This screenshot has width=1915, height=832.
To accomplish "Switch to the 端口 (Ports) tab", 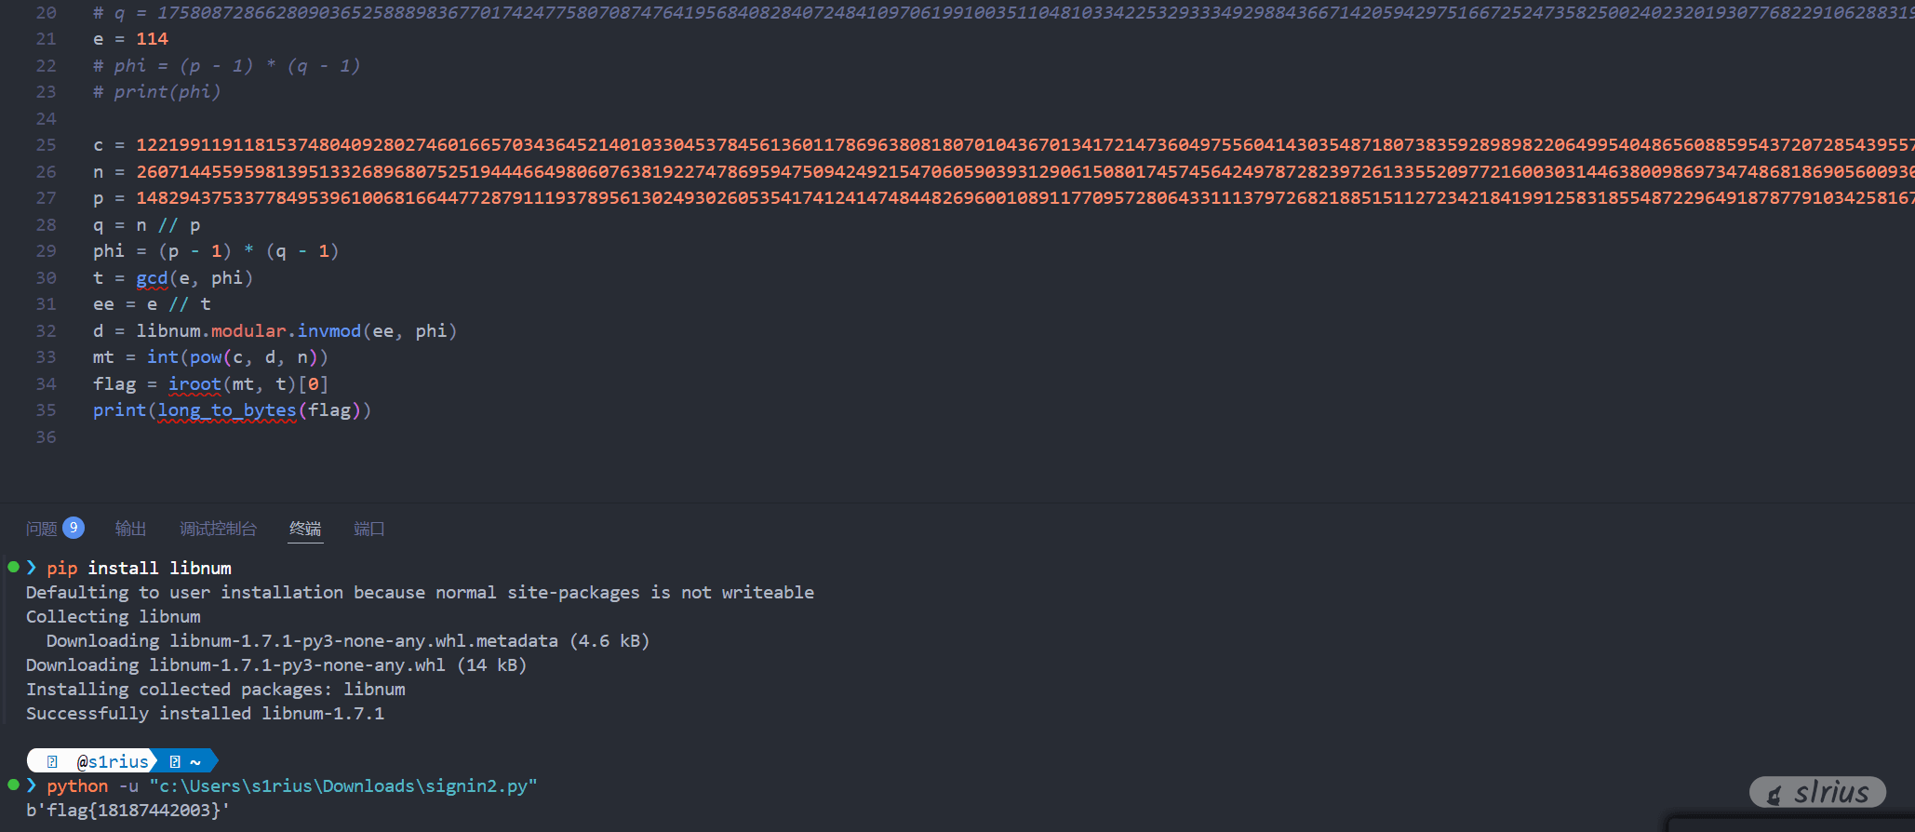I will 369,529.
